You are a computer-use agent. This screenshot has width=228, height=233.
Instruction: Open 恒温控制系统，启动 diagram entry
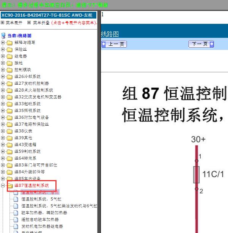point(40,192)
